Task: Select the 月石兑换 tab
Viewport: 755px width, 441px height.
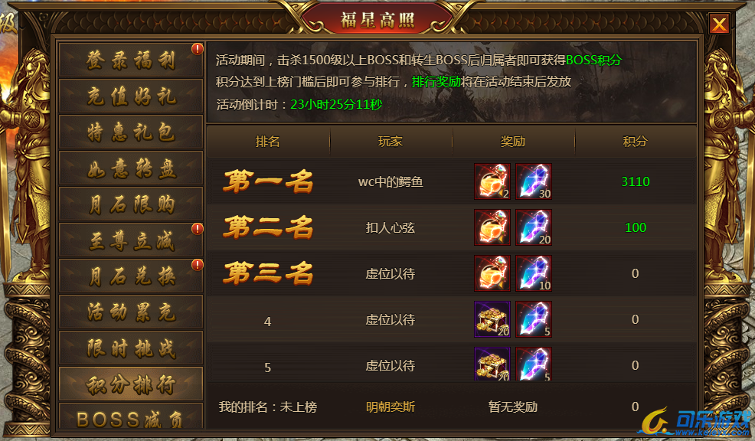Action: 130,276
